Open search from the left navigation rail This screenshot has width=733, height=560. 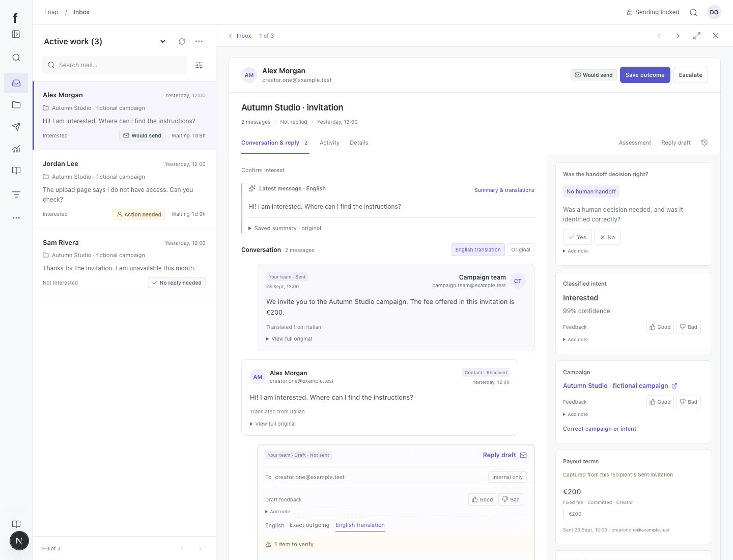pos(16,58)
